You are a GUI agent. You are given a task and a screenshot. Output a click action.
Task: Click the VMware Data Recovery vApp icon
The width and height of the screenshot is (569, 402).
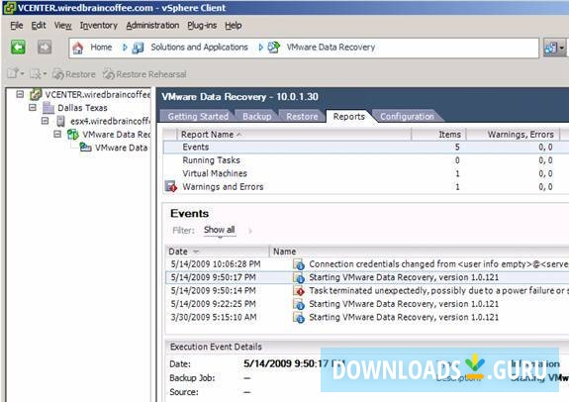[x=73, y=135]
